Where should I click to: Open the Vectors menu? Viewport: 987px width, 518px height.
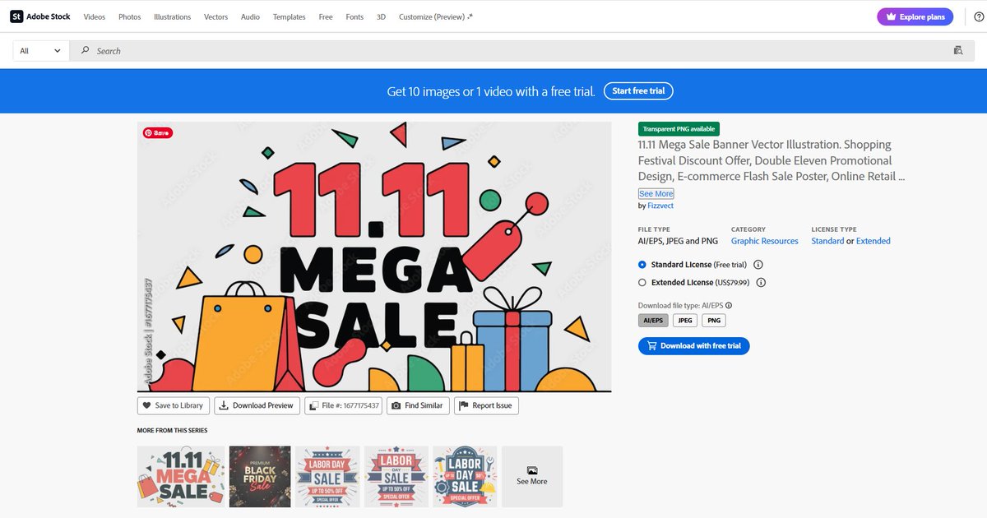[216, 16]
